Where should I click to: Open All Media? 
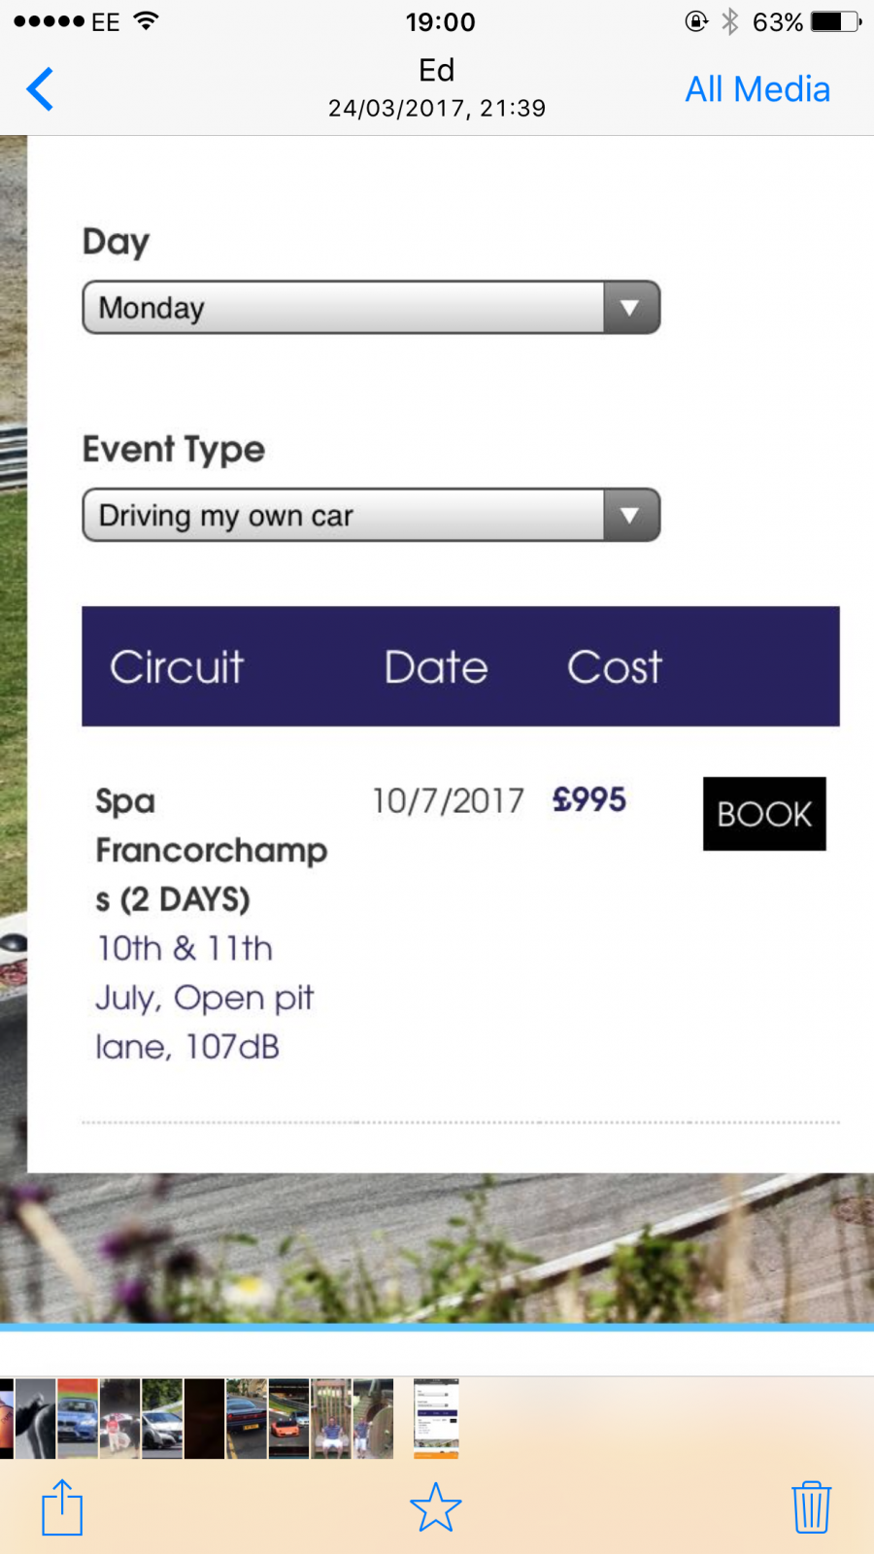(x=757, y=89)
